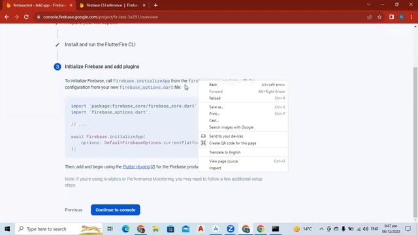418x235 pixels.
Task: Show hidden system tray icons
Action: click(x=321, y=228)
